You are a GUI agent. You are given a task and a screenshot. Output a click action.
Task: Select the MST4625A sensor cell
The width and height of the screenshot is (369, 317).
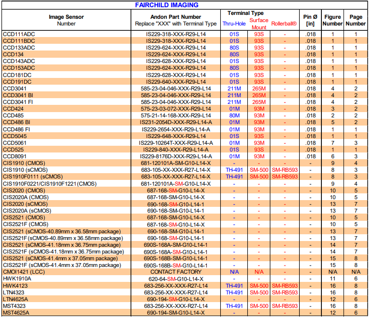(x=16, y=313)
